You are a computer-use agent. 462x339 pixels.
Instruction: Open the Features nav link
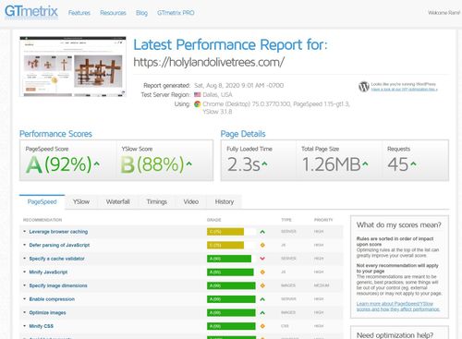tap(79, 13)
